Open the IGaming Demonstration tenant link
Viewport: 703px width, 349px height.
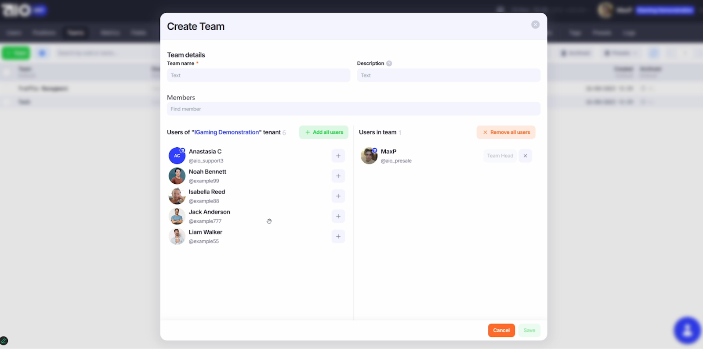pyautogui.click(x=227, y=132)
